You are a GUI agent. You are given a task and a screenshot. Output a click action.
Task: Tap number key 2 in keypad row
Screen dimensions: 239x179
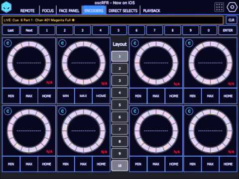65,30
